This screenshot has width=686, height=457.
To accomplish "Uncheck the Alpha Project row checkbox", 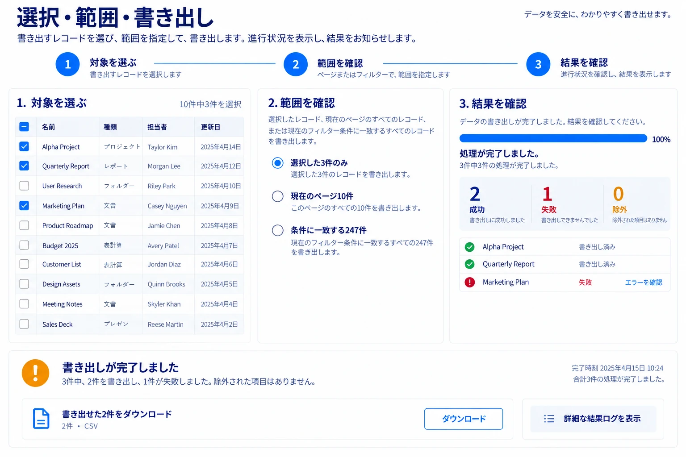I will tap(24, 146).
